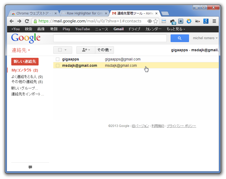The width and height of the screenshot is (226, 179).
Task: Open 画像 in the Google bar
Action: pos(41,29)
